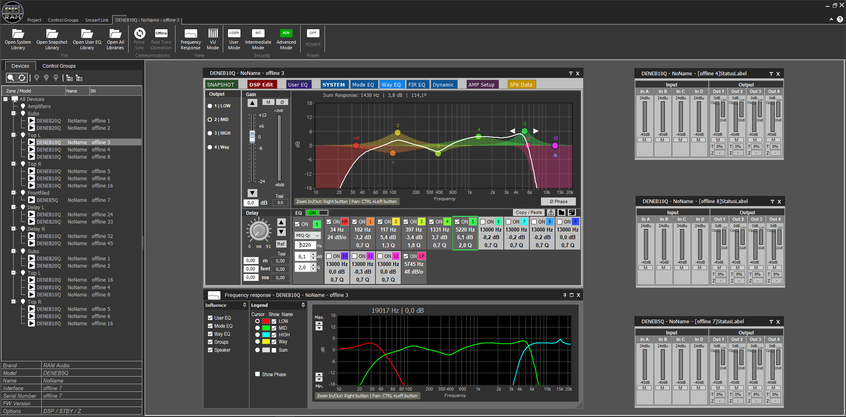Collapse the Delay R group
Viewport: 846px width, 417px height.
[x=14, y=229]
